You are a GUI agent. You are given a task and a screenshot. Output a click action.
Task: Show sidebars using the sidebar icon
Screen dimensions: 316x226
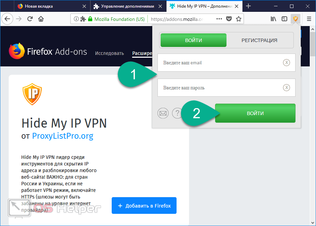click(x=284, y=19)
